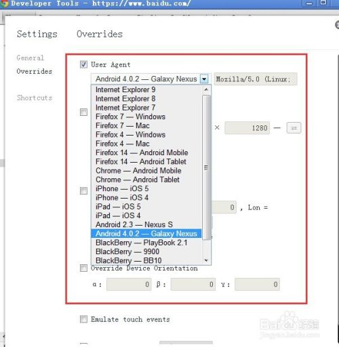The width and height of the screenshot is (339, 347).
Task: Click the 1280 screen dimension field
Action: coord(247,128)
